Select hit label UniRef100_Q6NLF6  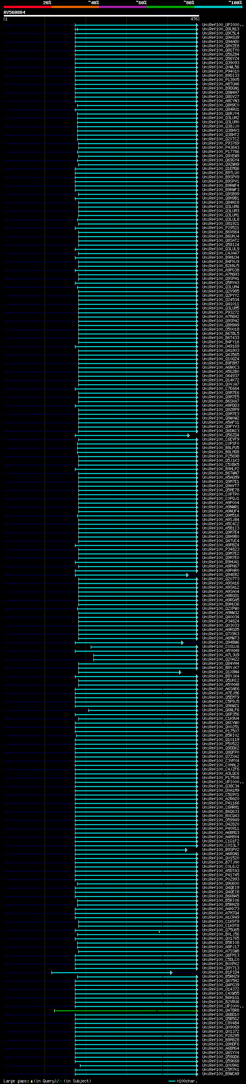click(x=220, y=710)
